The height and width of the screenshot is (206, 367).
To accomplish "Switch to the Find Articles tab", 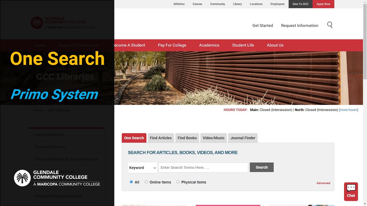I will coord(161,138).
